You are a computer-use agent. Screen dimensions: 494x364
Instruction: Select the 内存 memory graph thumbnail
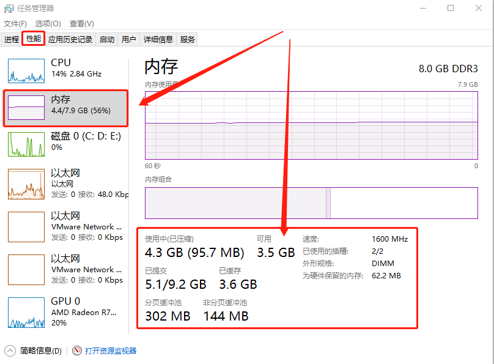pyautogui.click(x=26, y=107)
